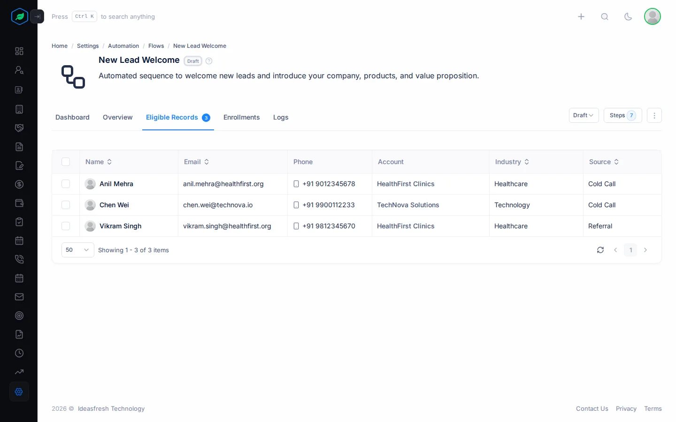Open the dashboard grid icon in sidebar
The image size is (676, 422).
click(x=19, y=51)
